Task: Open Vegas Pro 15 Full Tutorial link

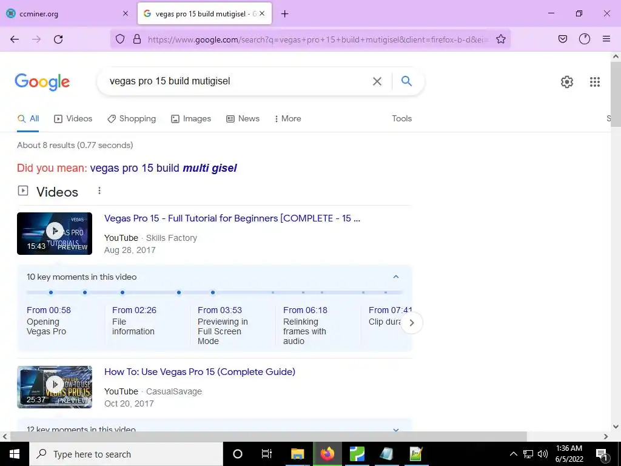Action: pyautogui.click(x=232, y=218)
